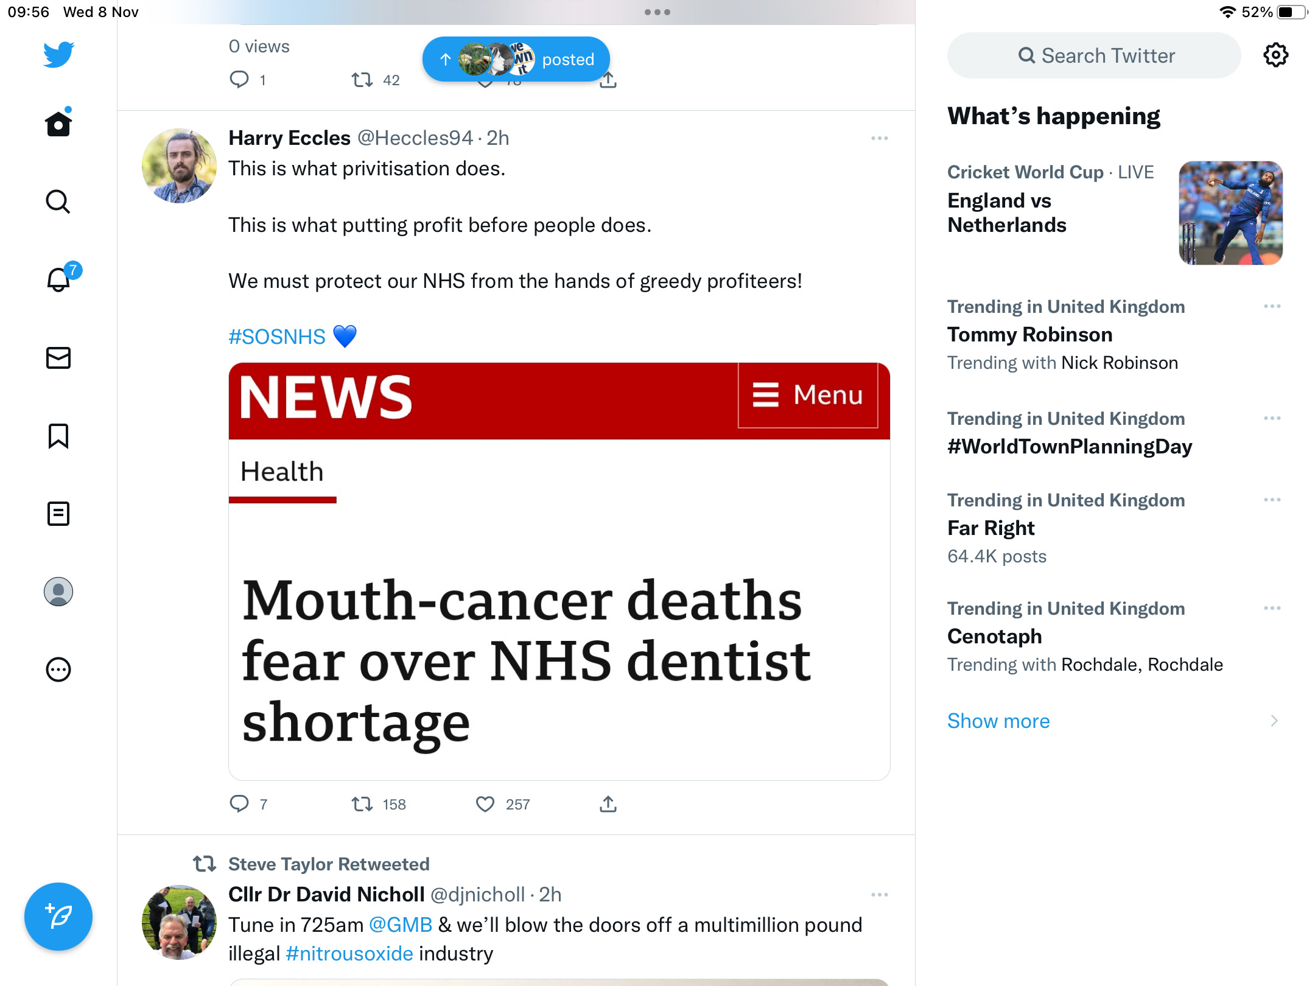
Task: Open More options circle icon in sidebar
Action: pyautogui.click(x=58, y=670)
